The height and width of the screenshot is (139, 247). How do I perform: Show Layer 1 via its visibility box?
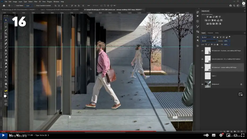(x=202, y=76)
